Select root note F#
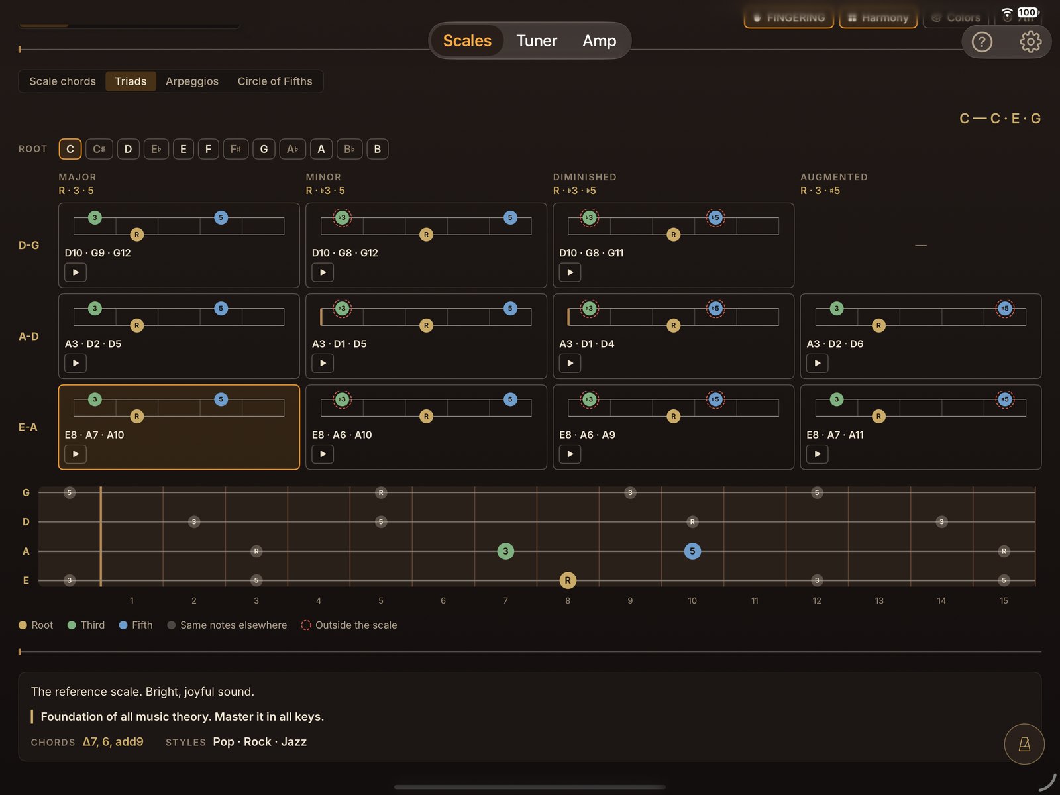The height and width of the screenshot is (795, 1060). pyautogui.click(x=235, y=149)
